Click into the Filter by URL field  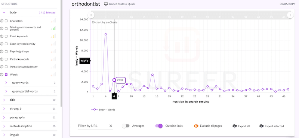(x=93, y=126)
